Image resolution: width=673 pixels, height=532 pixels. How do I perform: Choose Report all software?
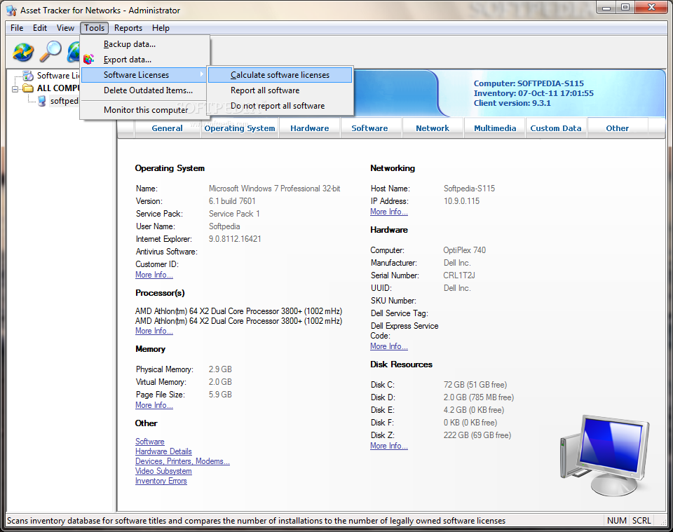(280, 90)
